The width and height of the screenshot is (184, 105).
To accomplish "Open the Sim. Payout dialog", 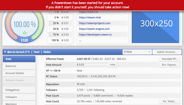I will pyautogui.click(x=170, y=65).
